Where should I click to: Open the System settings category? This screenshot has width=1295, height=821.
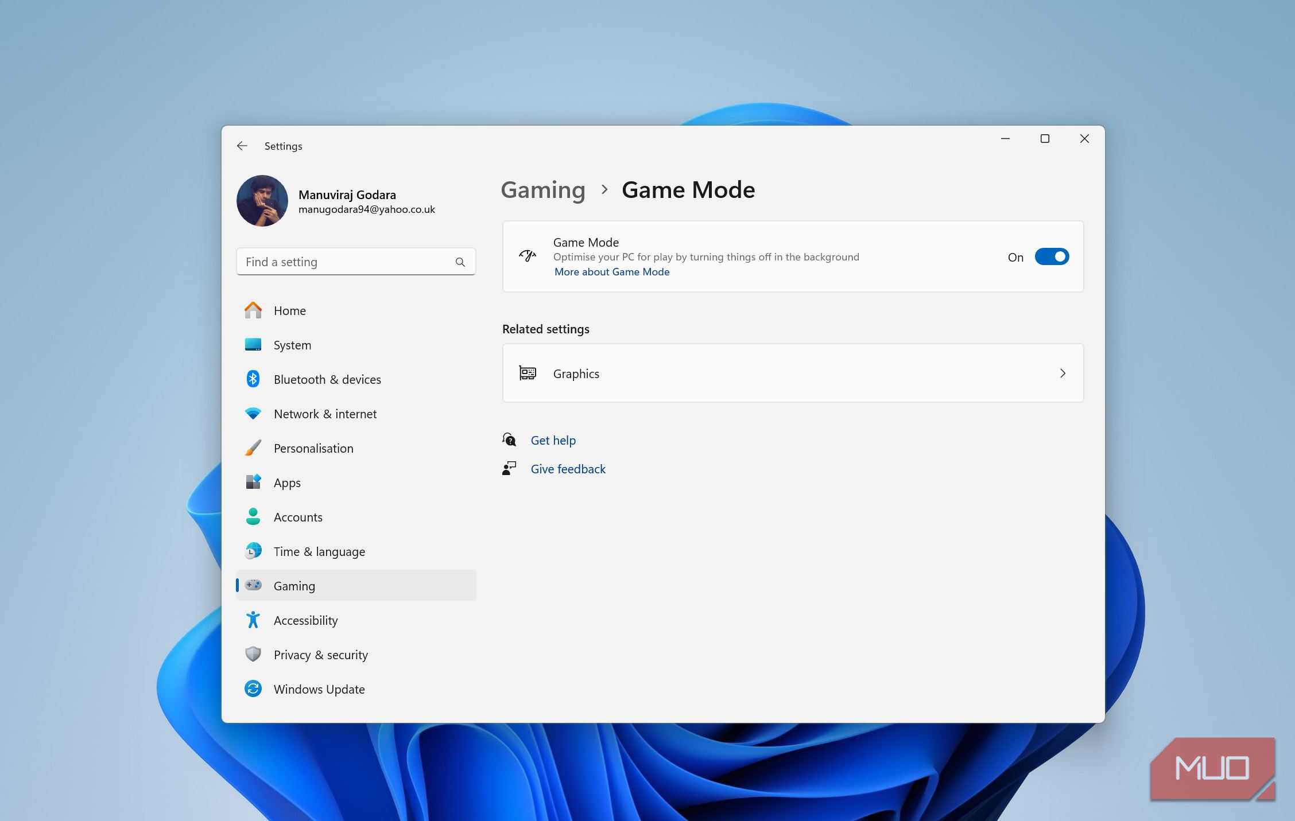point(292,345)
